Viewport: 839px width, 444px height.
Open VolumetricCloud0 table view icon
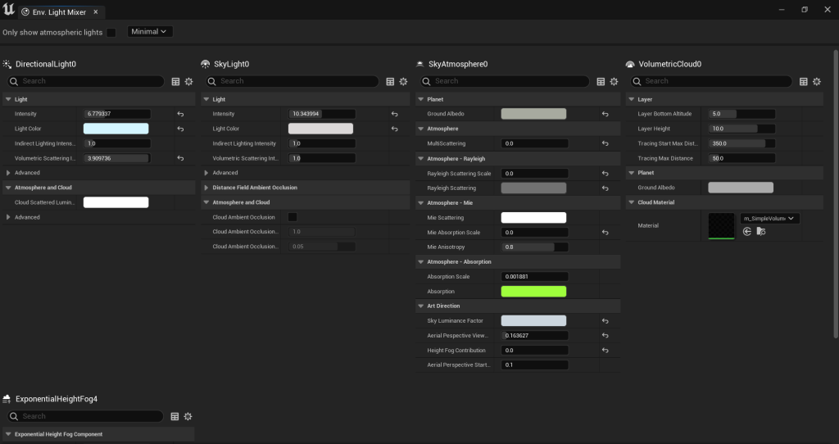[x=803, y=81]
